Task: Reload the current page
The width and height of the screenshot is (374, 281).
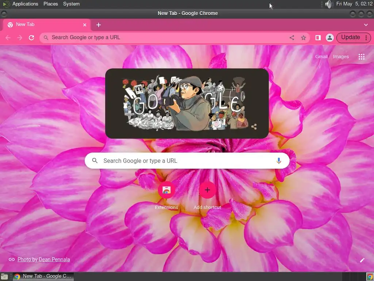Action: click(x=31, y=38)
